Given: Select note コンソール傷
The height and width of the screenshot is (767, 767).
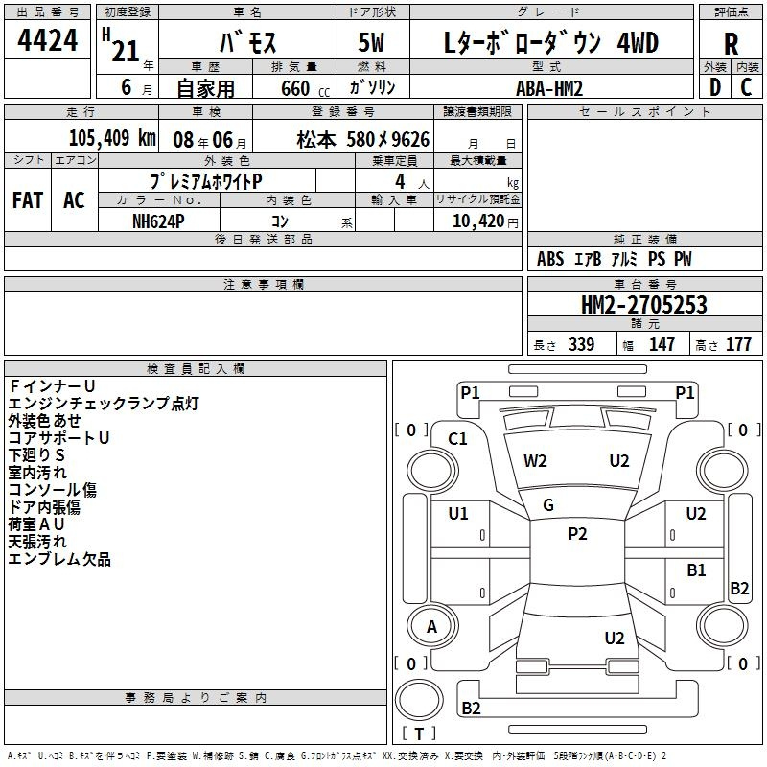Looking at the screenshot, I should (53, 490).
